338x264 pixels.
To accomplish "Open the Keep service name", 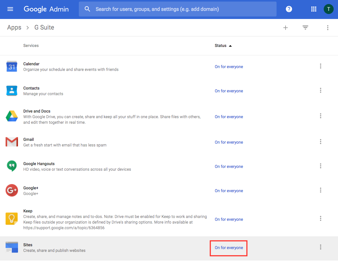I will click(x=28, y=211).
